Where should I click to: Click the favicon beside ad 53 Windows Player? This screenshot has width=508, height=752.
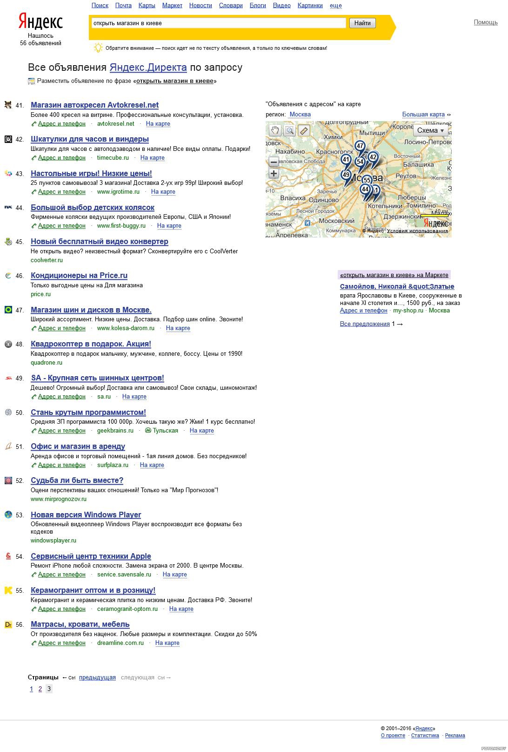pos(8,515)
